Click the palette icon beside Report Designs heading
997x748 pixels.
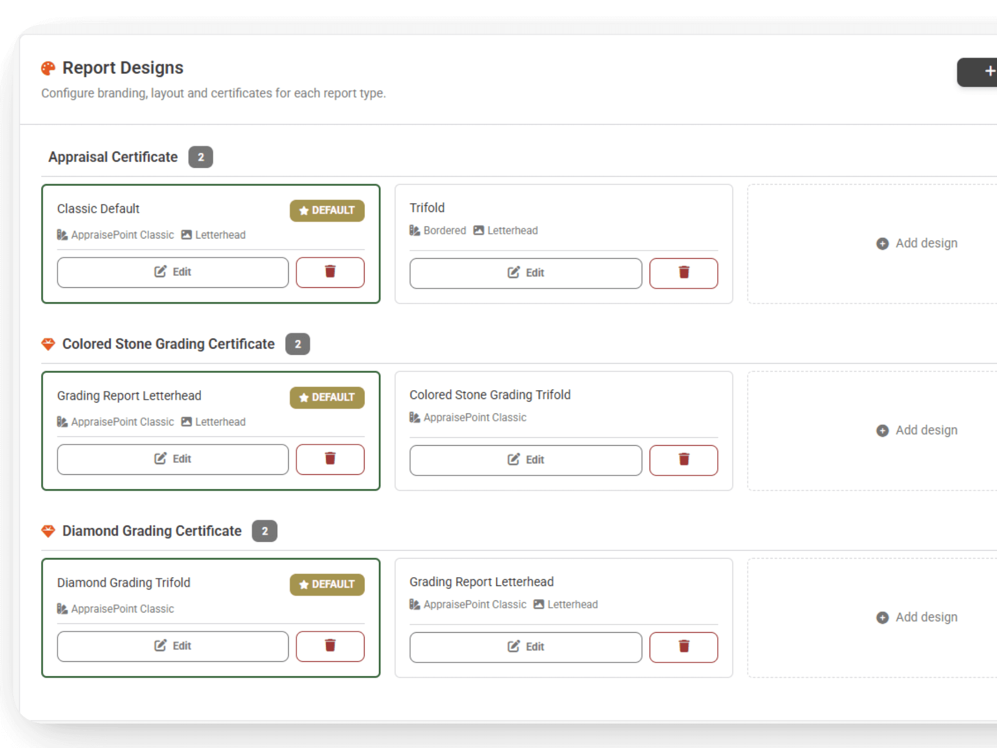[48, 68]
